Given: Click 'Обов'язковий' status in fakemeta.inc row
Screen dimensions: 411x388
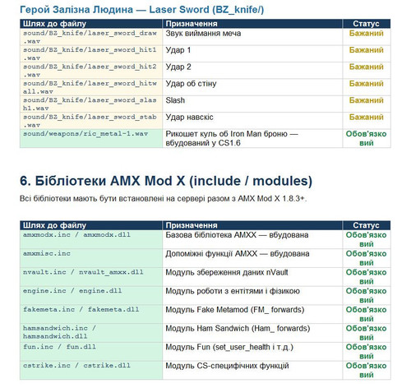Looking at the screenshot, I should [366, 314].
